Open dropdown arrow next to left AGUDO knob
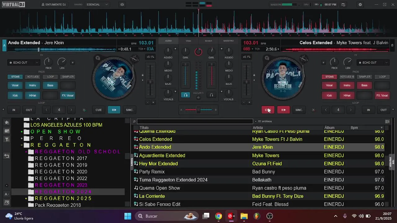The height and width of the screenshot is (223, 397). 175,49
